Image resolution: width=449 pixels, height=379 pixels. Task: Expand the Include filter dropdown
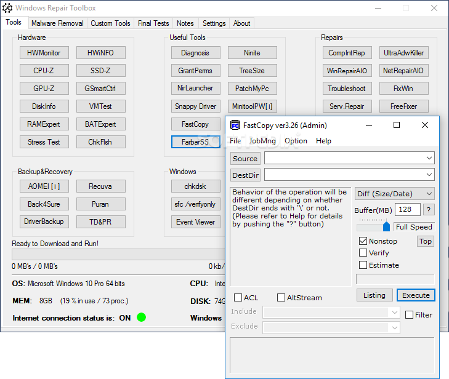tap(394, 312)
